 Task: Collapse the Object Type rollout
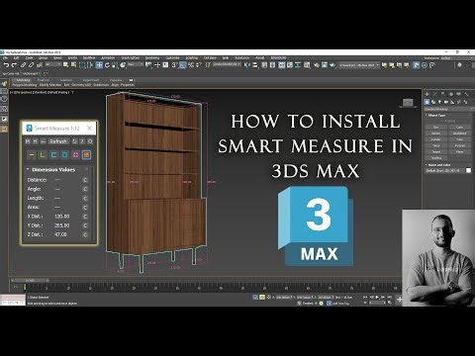tap(448, 116)
